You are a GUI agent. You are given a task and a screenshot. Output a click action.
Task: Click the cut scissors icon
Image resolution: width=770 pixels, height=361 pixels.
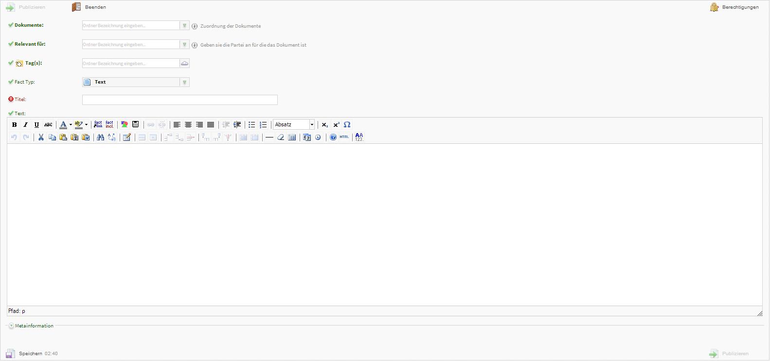pos(41,138)
